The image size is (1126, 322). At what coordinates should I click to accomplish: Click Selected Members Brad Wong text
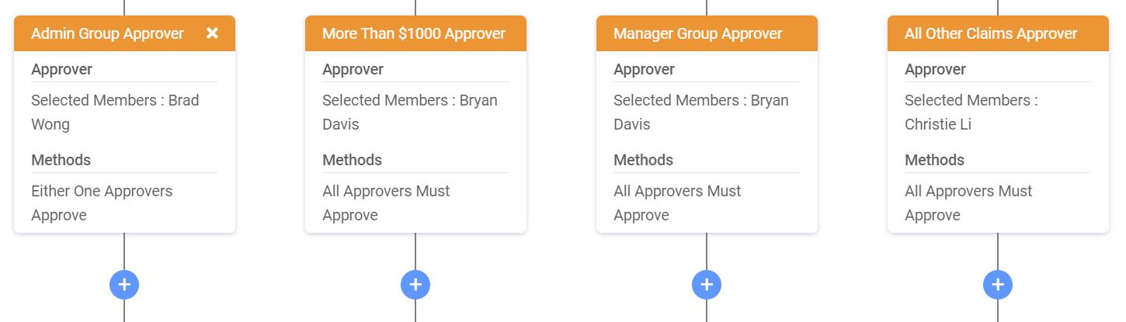[115, 112]
